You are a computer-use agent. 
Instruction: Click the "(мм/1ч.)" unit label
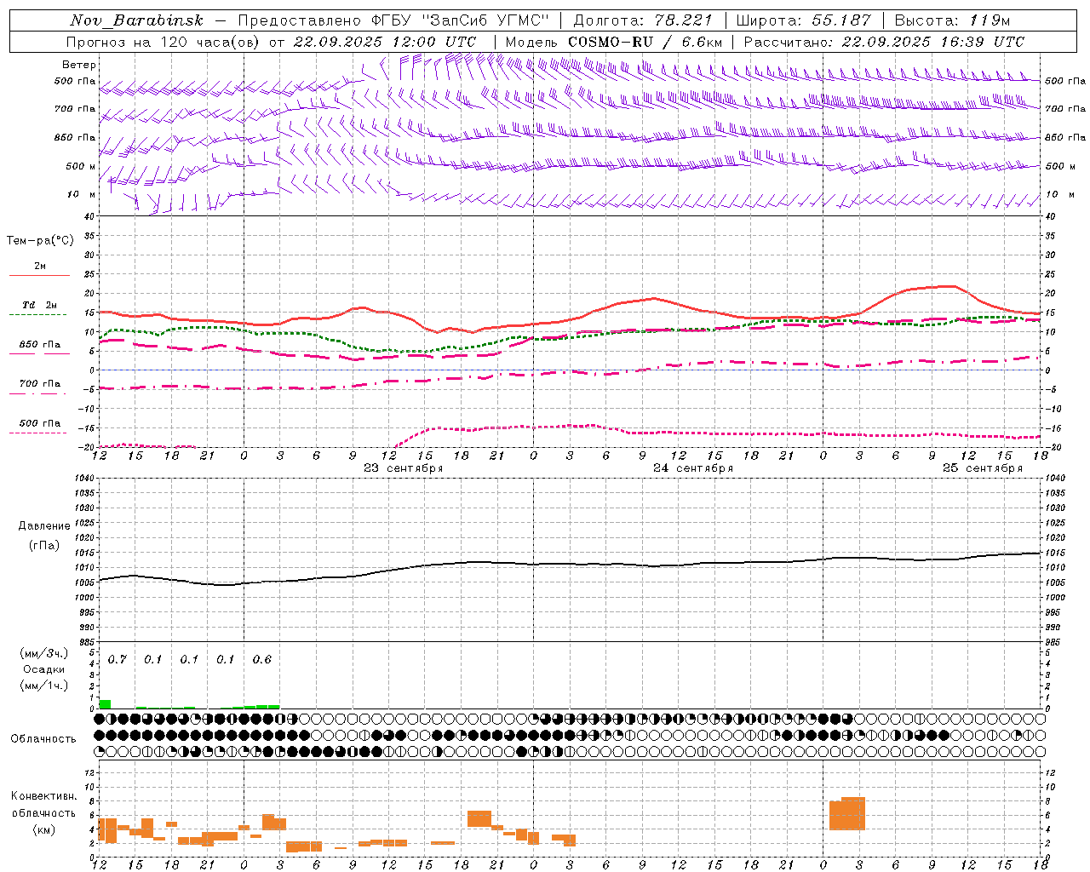[44, 686]
